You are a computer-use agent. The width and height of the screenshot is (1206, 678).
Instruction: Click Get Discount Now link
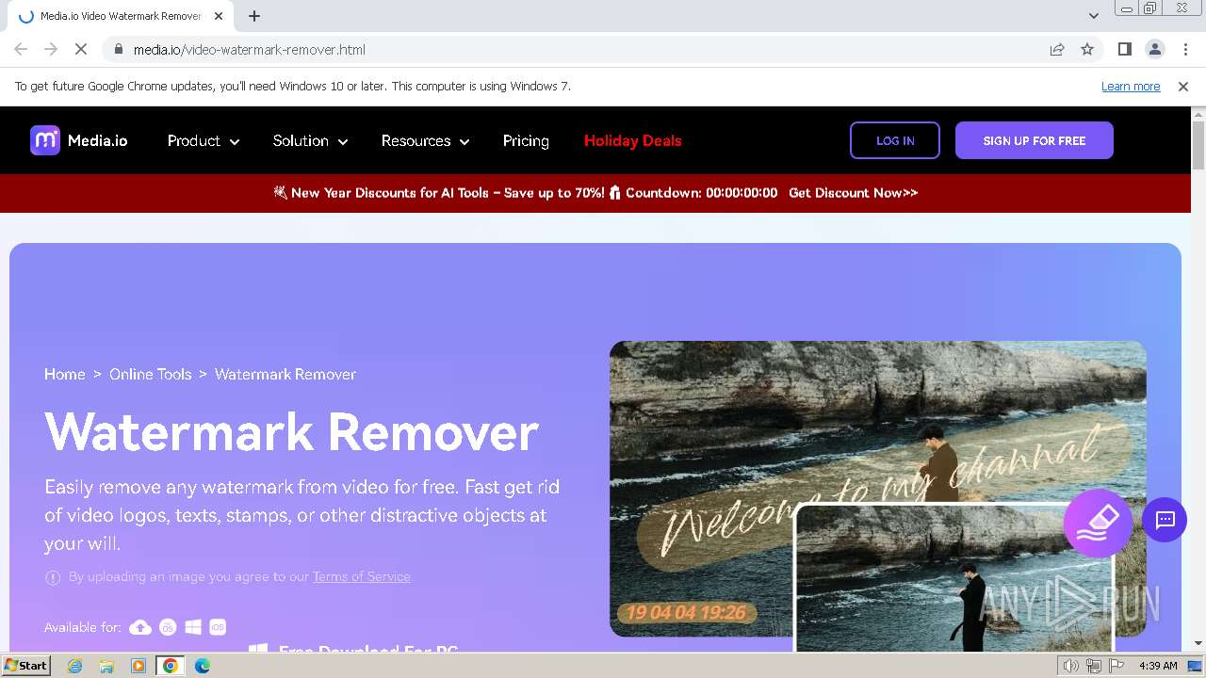coord(854,192)
